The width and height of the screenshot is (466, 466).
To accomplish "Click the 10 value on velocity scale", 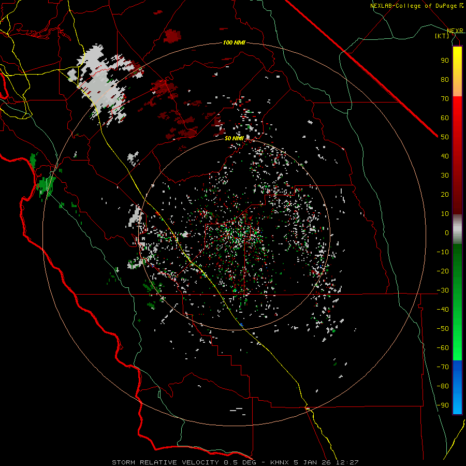I will pyautogui.click(x=445, y=214).
